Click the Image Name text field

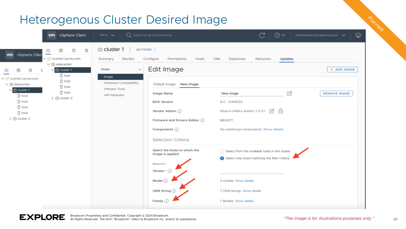[x=251, y=93]
